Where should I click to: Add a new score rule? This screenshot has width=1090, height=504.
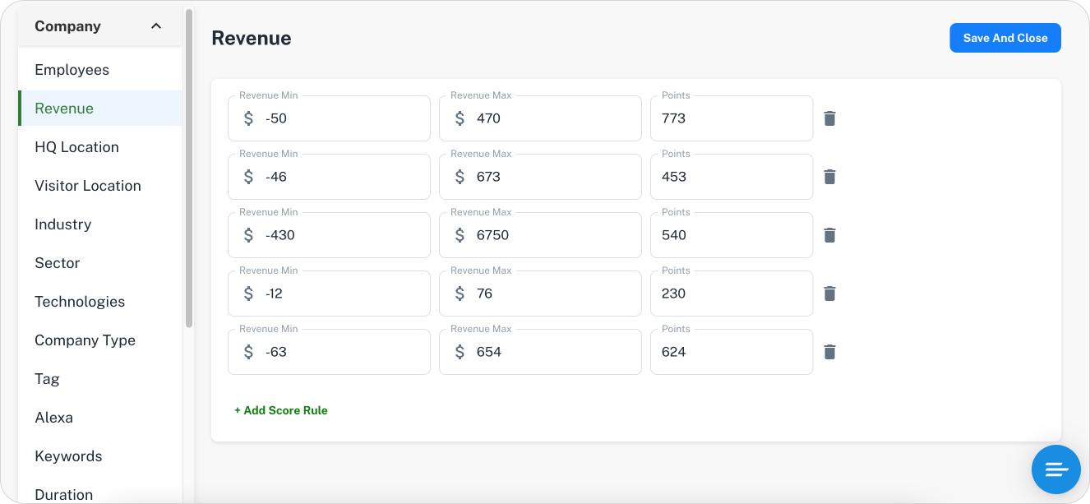[281, 410]
